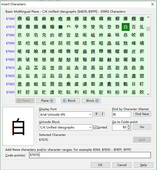The width and height of the screenshot is (157, 170).
Task: Select the highlighted 白 character cell
Action: coord(126,27)
